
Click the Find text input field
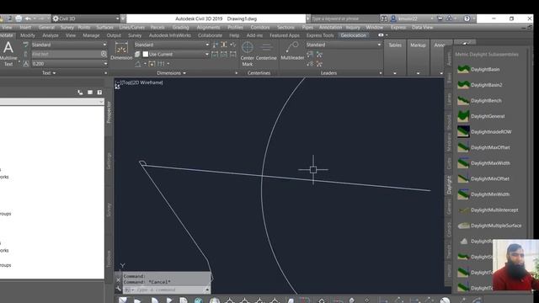67,54
